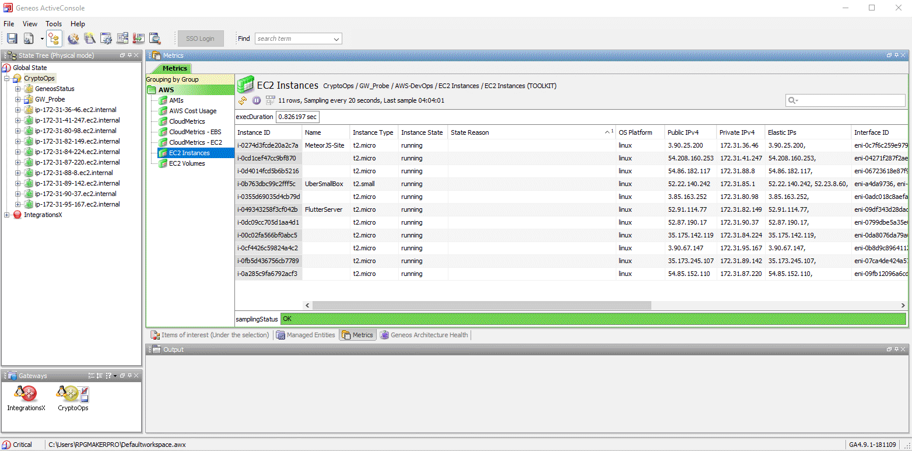Select CloudMetrics - EBS in the AWS group
The width and height of the screenshot is (912, 451).
click(195, 132)
